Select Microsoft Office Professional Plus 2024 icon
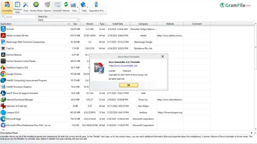Image resolution: width=257 pixels, height=144 pixels. pos(3,125)
